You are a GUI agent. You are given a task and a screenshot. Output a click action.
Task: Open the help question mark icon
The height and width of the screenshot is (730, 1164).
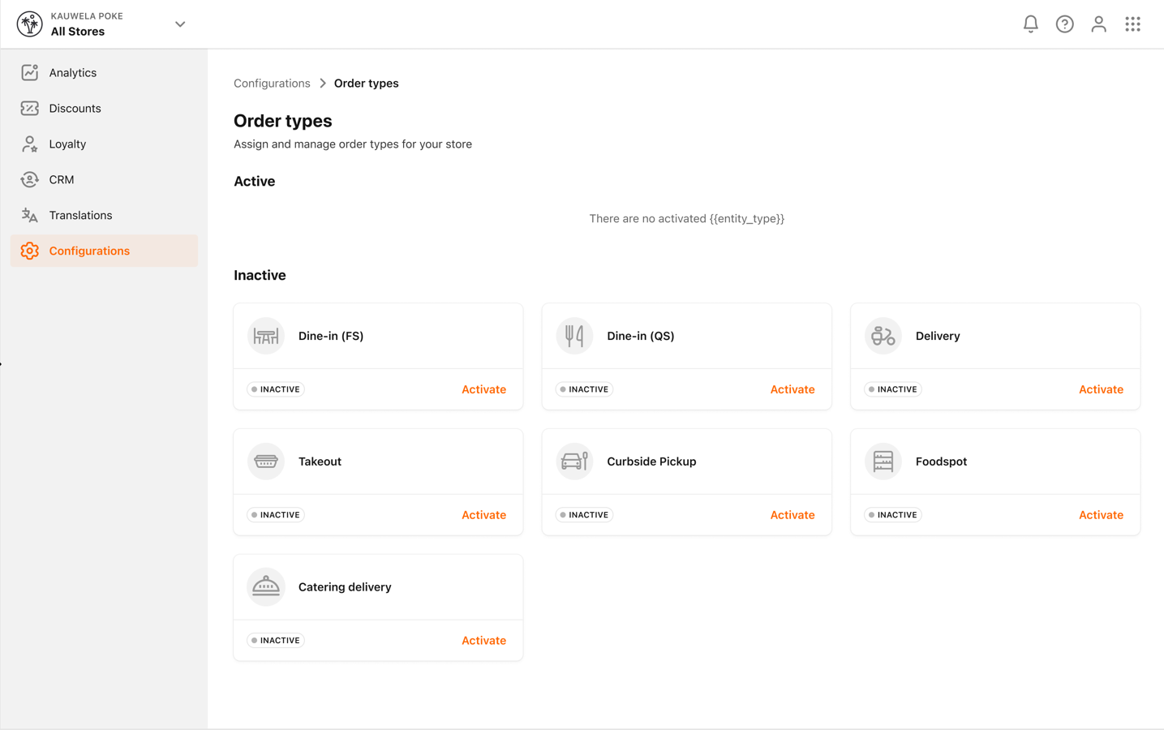(x=1064, y=24)
